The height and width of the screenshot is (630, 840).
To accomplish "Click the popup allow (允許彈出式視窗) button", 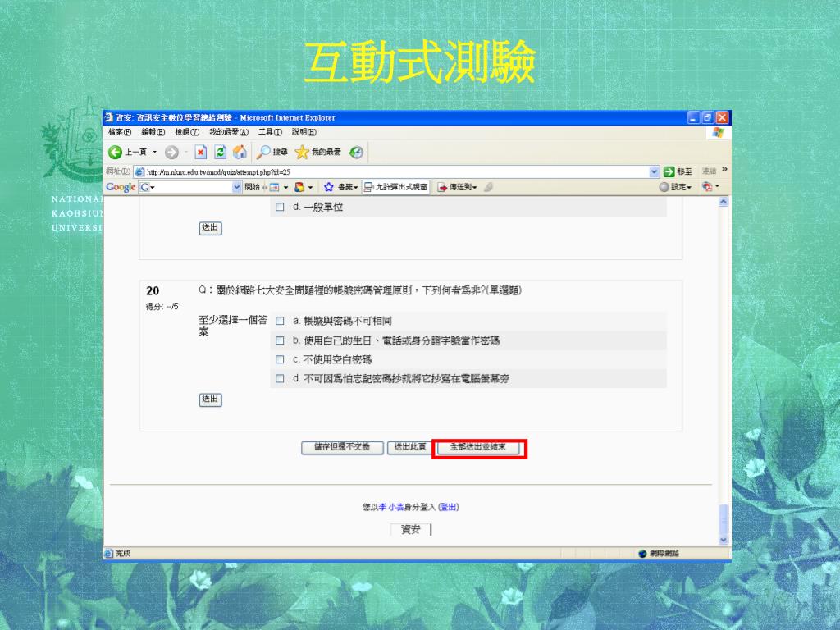I will [396, 187].
